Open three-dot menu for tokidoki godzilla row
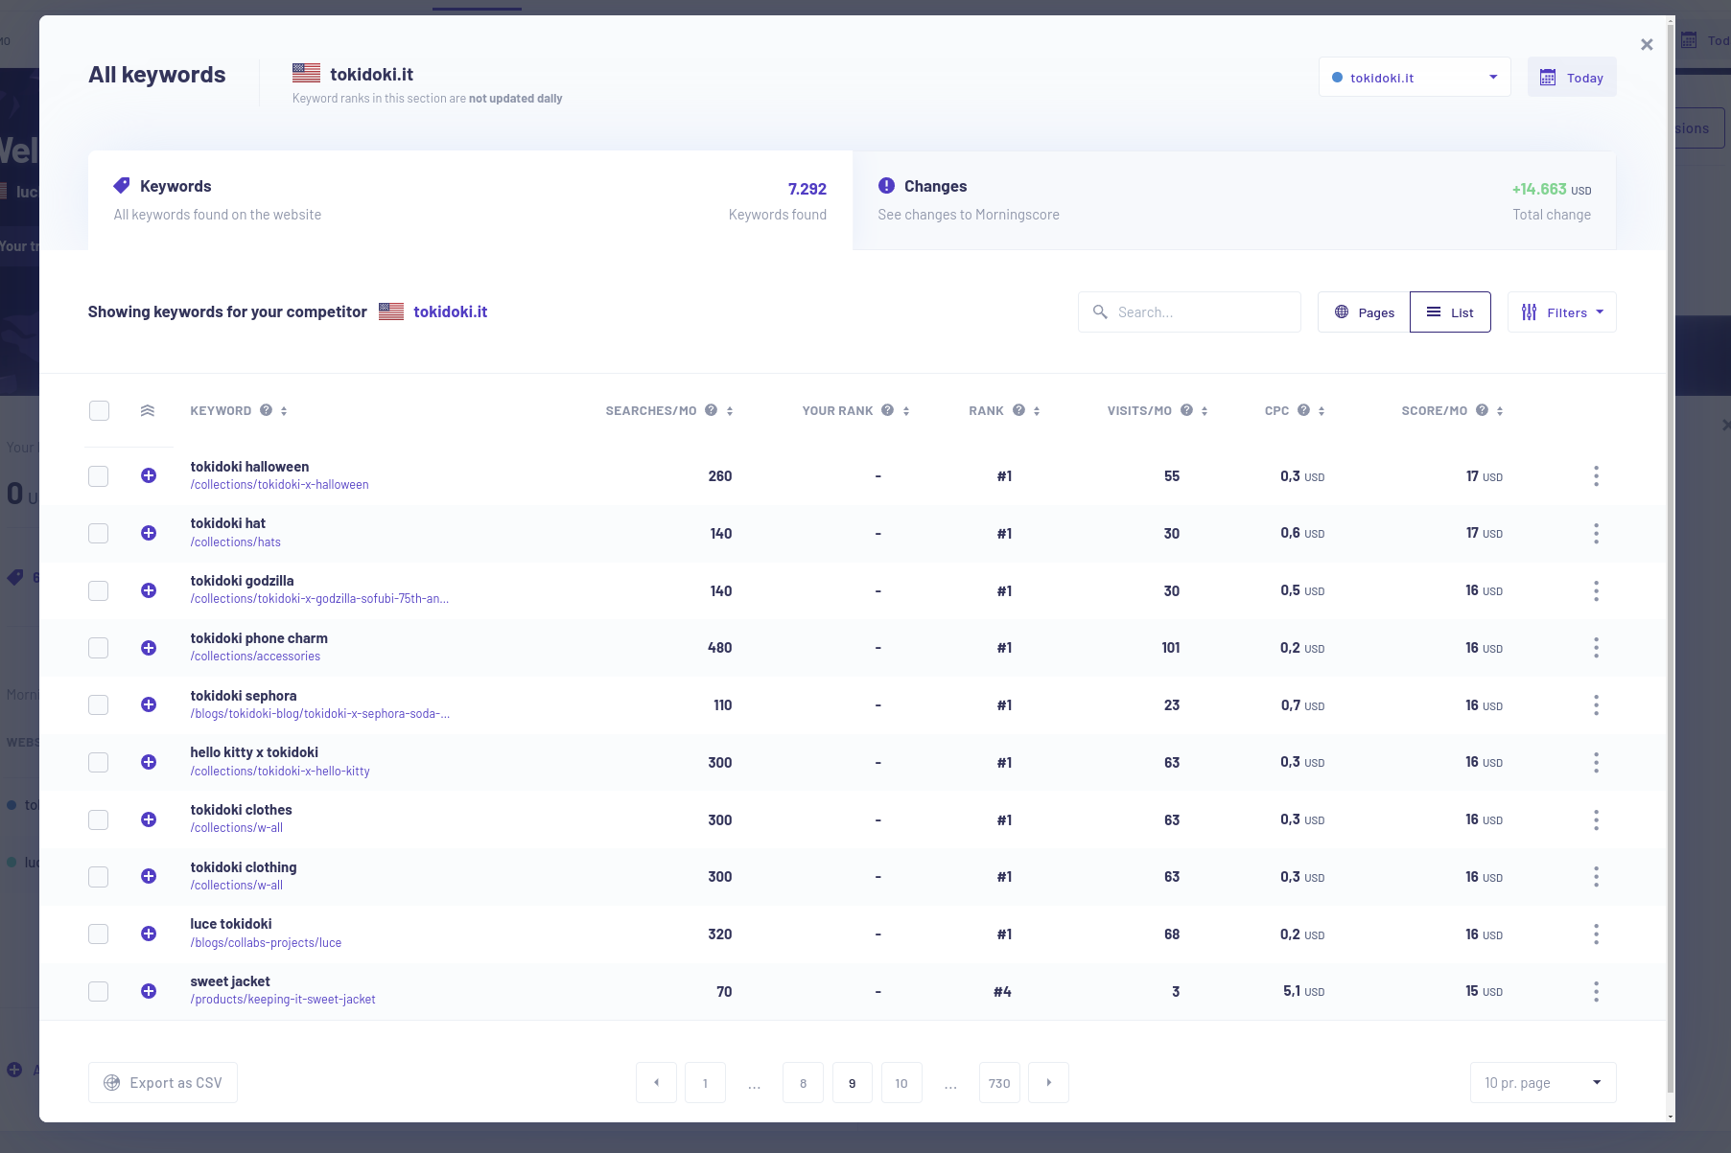Viewport: 1731px width, 1153px height. pos(1596,590)
